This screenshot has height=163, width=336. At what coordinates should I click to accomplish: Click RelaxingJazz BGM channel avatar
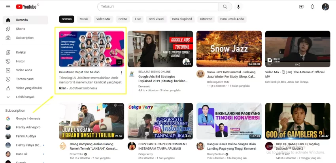200,74
